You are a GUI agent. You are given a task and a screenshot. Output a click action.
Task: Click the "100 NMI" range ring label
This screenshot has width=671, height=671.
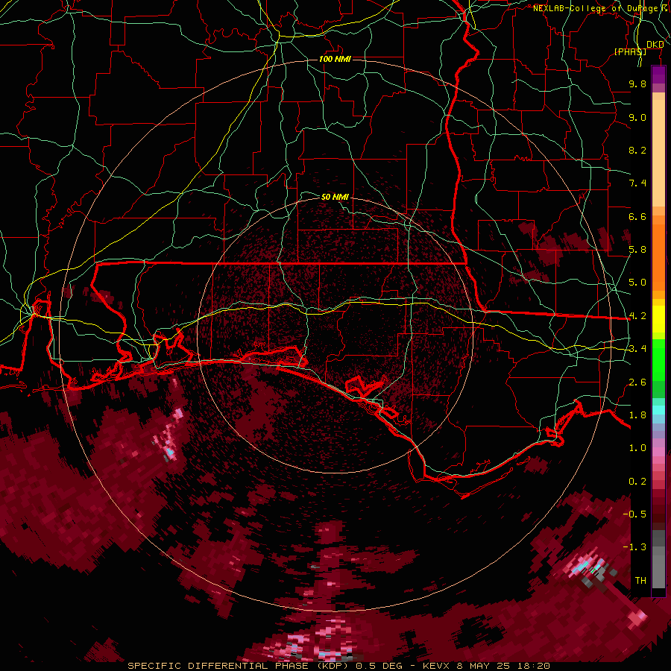click(335, 59)
